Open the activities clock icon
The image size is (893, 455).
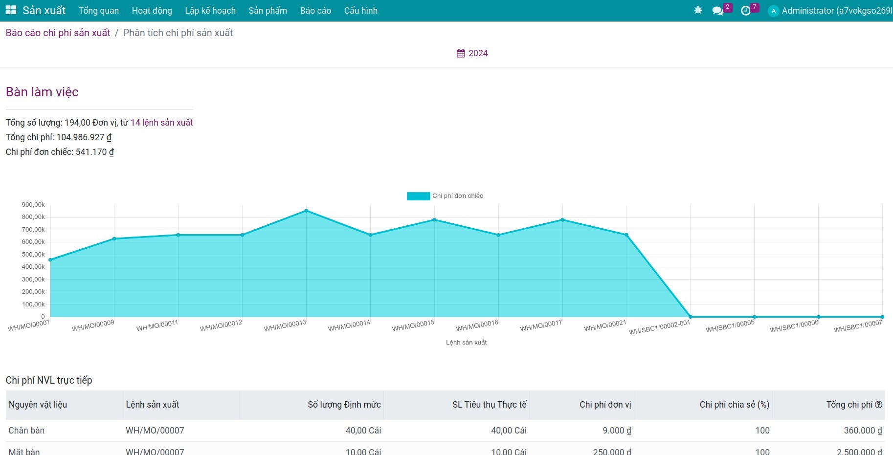pyautogui.click(x=745, y=11)
